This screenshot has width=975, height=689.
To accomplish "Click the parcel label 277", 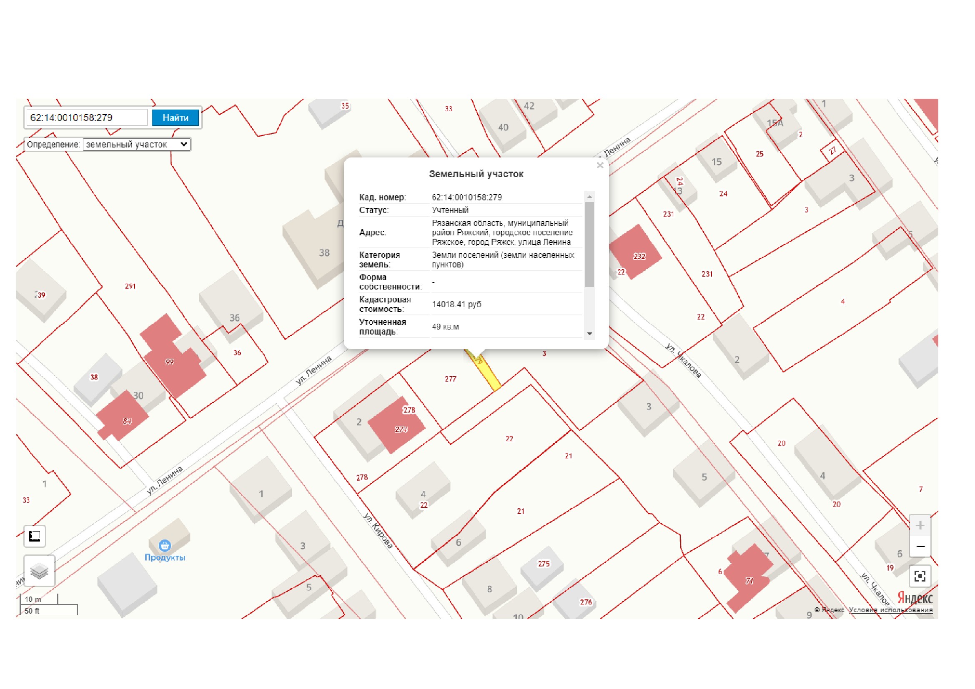I will click(x=450, y=379).
